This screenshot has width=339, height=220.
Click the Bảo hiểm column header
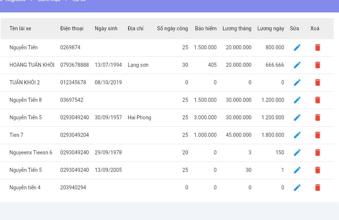(x=206, y=28)
